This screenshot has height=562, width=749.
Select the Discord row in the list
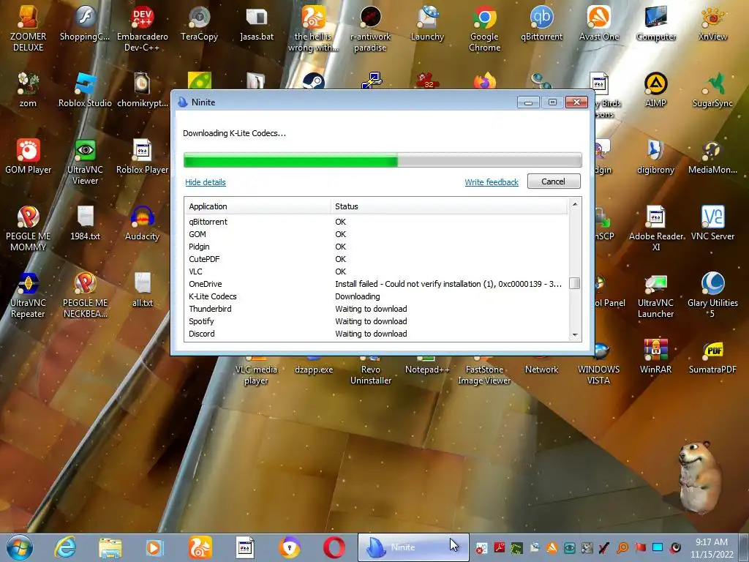tap(377, 334)
